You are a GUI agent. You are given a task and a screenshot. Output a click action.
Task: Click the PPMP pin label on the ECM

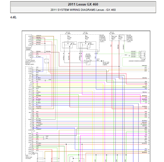pyautogui.click(x=30, y=134)
